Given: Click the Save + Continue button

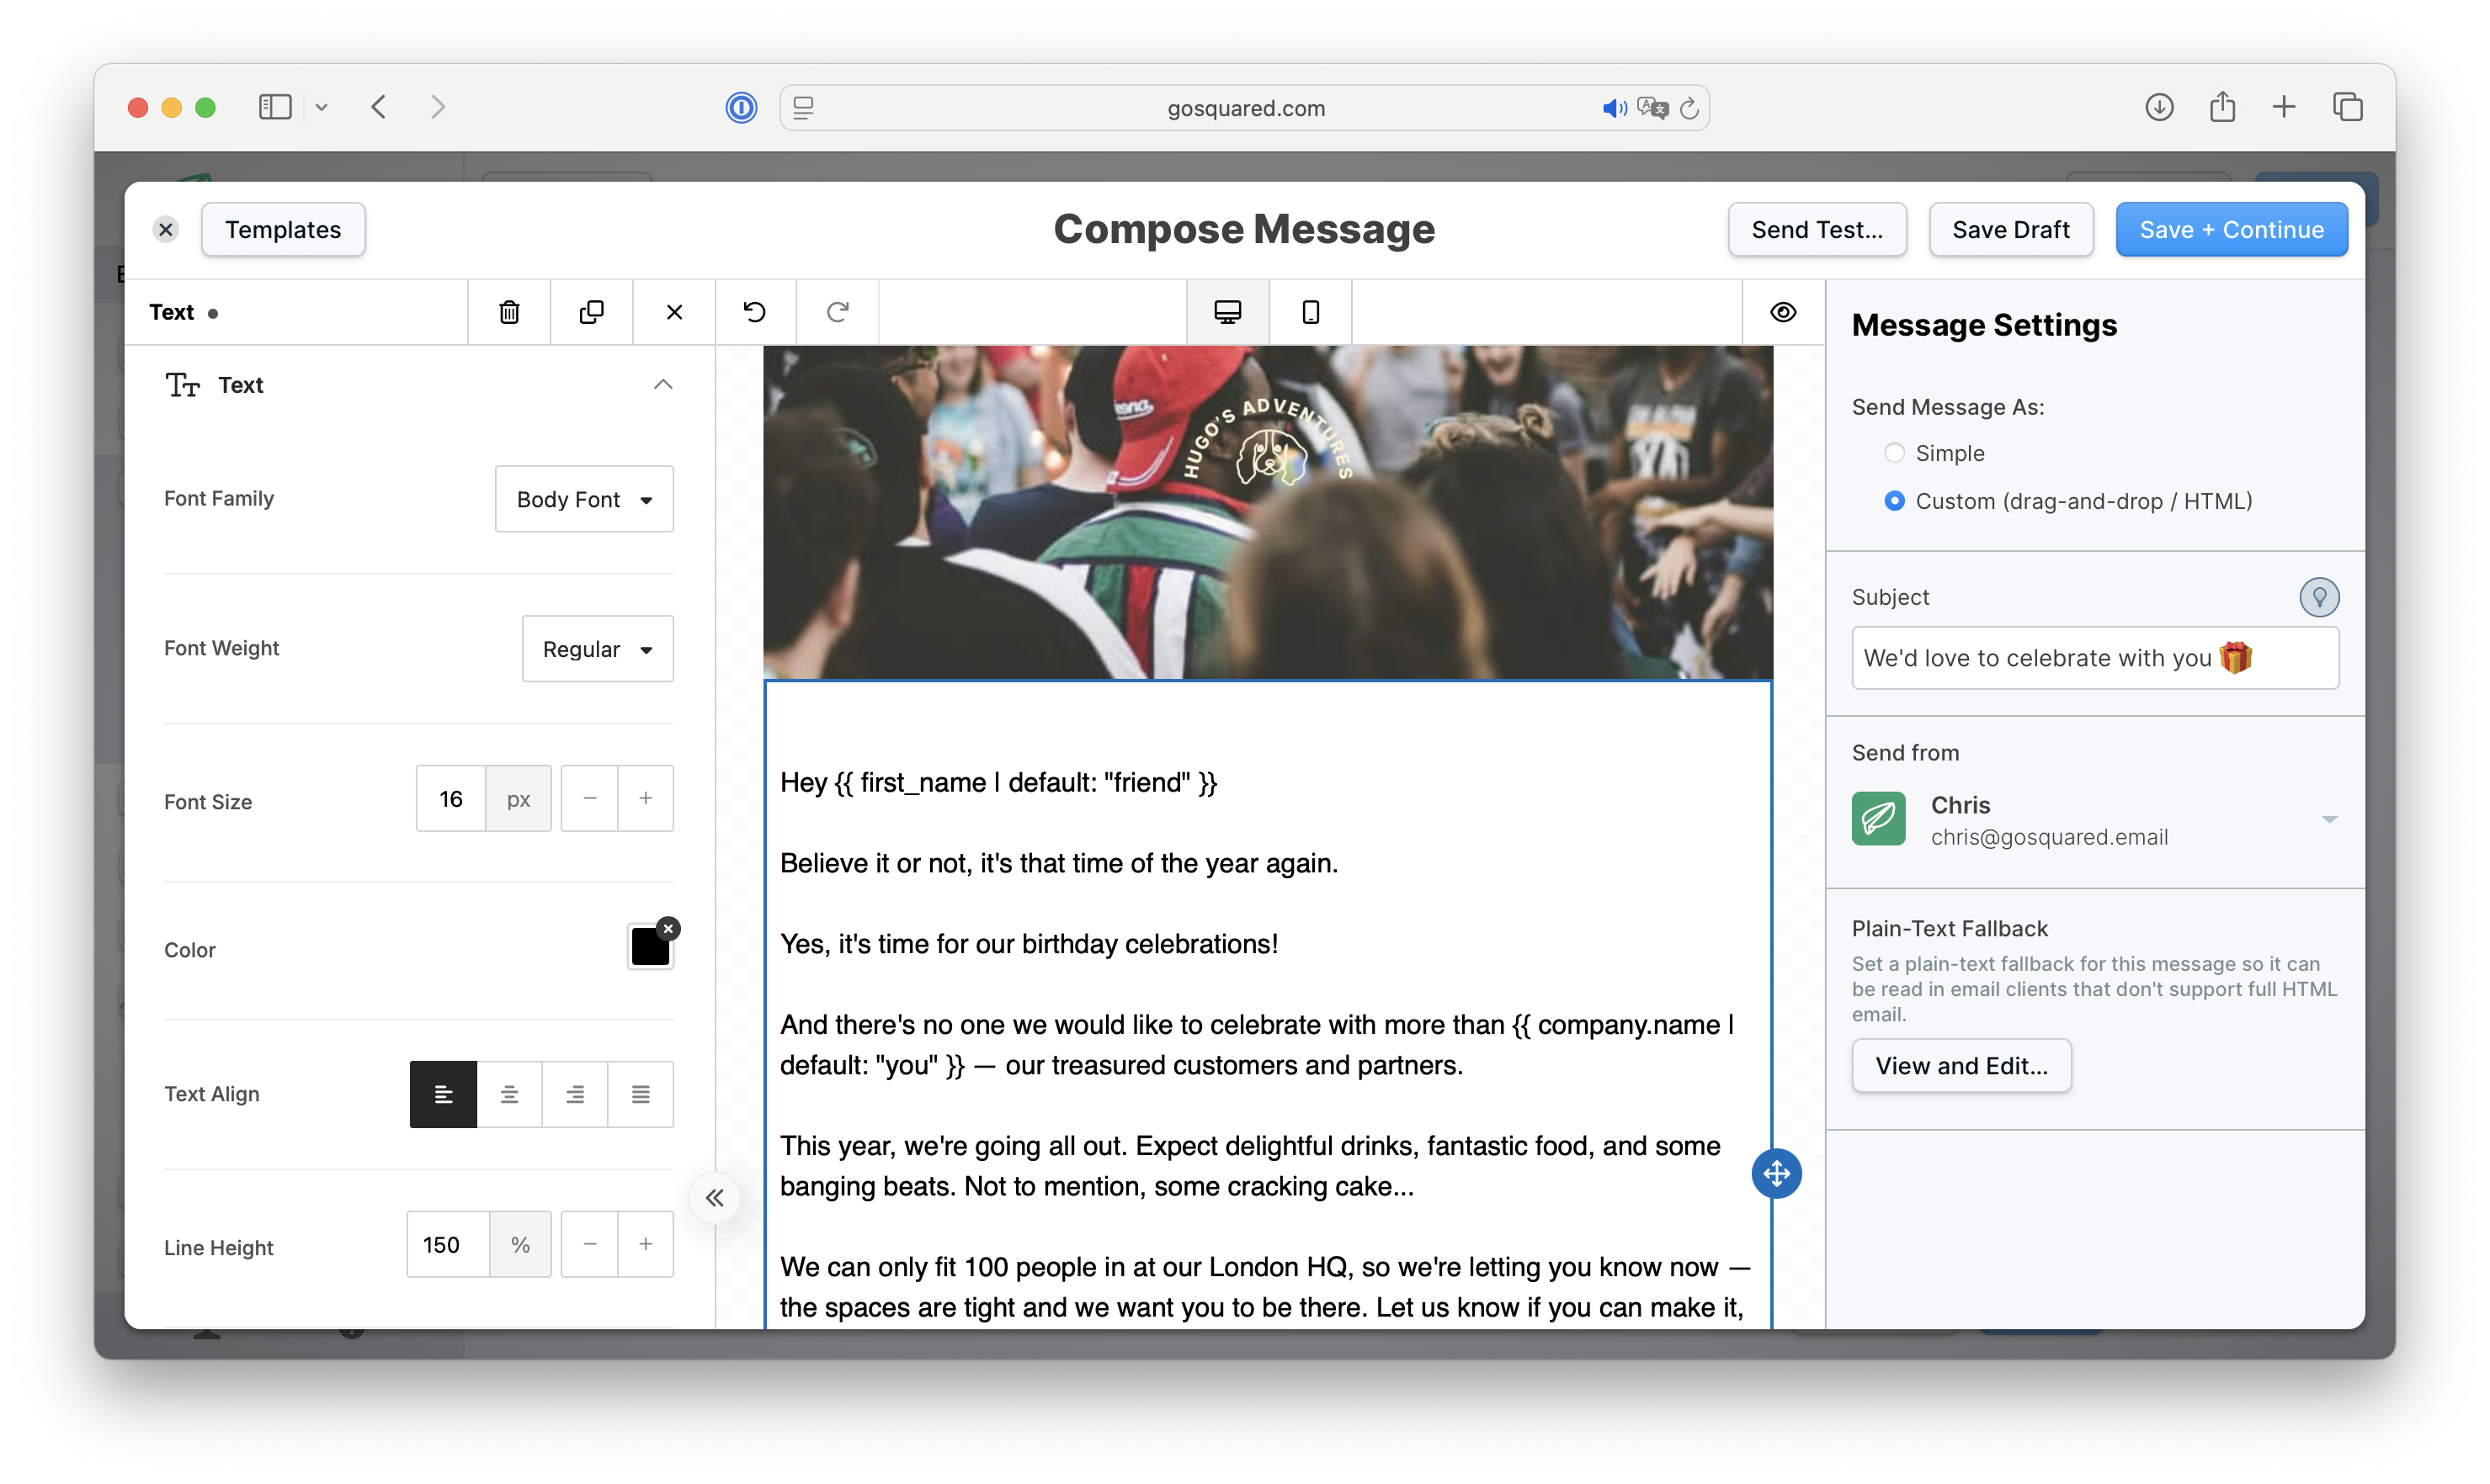Looking at the screenshot, I should pyautogui.click(x=2231, y=230).
